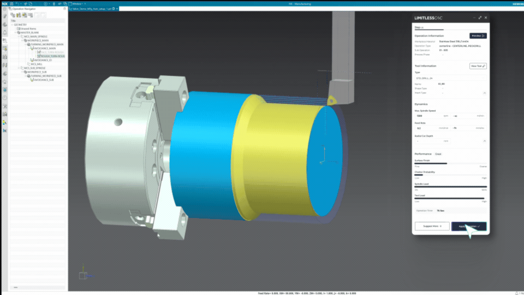Click the third Operation Navigator view icon
This screenshot has width=524, height=295.
click(25, 15)
